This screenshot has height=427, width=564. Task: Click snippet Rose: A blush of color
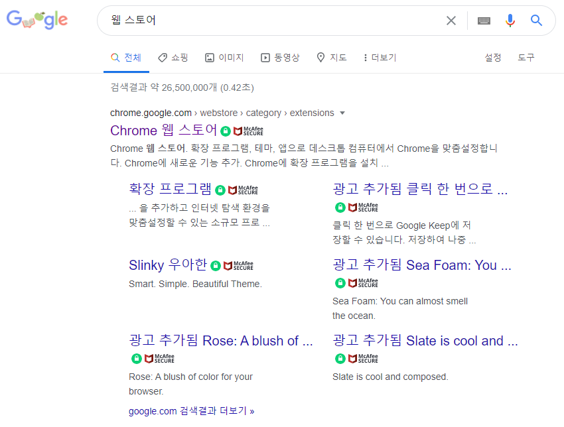click(x=190, y=384)
